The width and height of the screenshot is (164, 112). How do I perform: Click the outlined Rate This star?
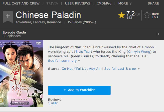point(147,15)
